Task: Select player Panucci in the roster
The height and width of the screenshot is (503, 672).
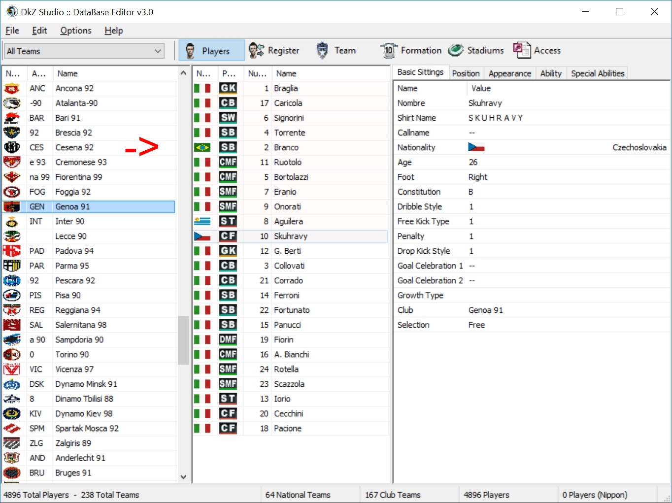Action: (291, 325)
